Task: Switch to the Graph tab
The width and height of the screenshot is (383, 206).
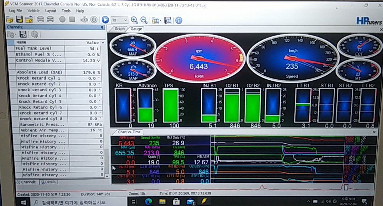Action: [x=120, y=29]
